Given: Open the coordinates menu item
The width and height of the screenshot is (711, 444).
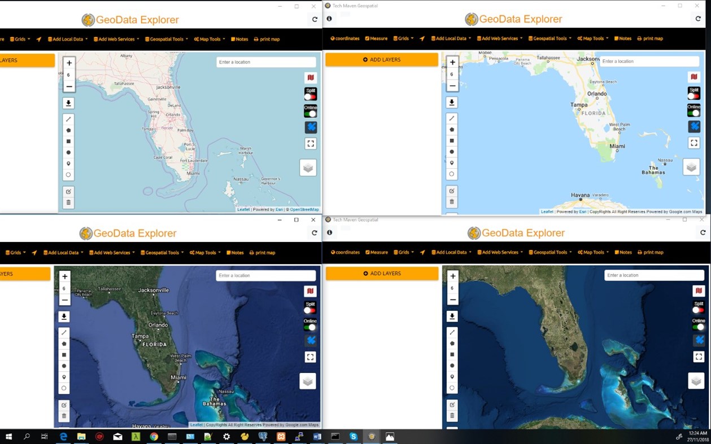Looking at the screenshot, I should click(x=344, y=38).
